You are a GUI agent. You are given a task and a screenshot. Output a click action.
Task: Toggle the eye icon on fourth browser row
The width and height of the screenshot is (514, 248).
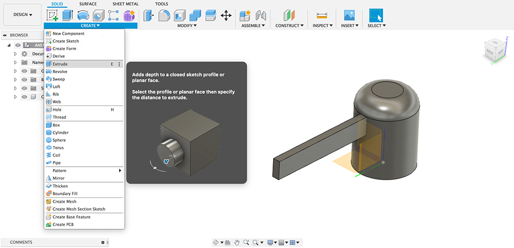click(x=24, y=79)
